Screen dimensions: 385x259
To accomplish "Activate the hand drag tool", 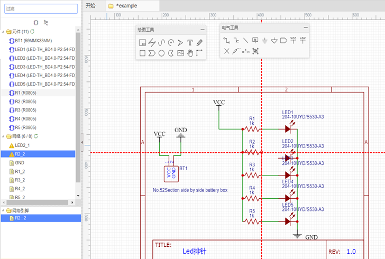I will coord(190,53).
